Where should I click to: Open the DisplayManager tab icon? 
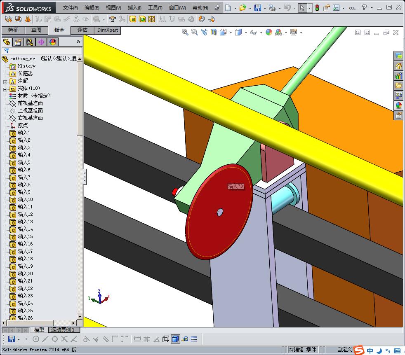click(x=53, y=42)
